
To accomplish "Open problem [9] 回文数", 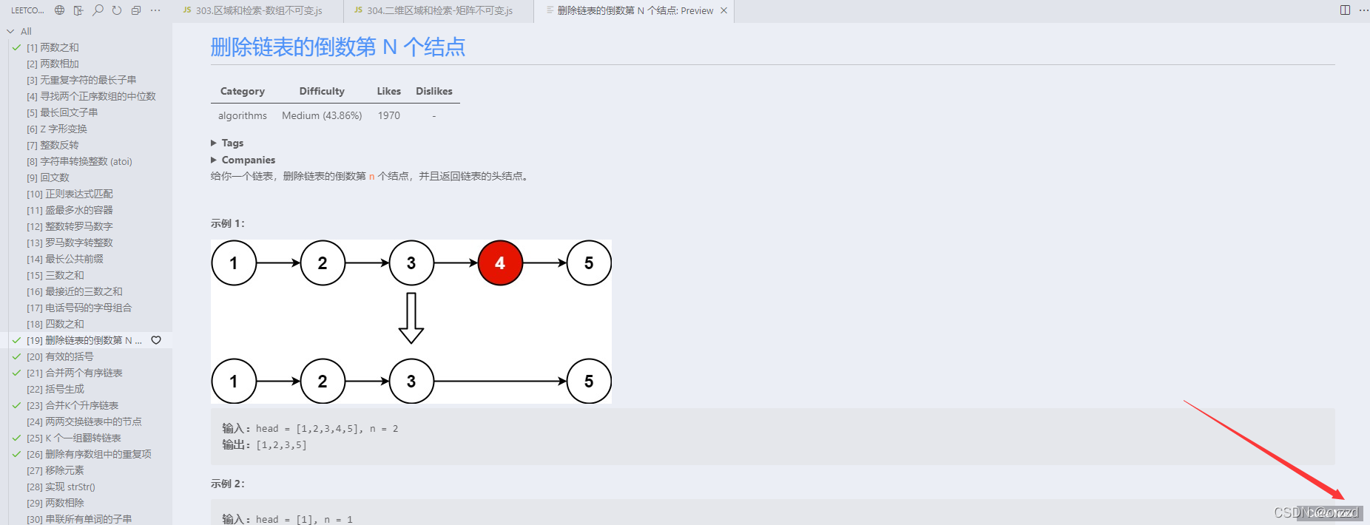I will (x=48, y=177).
